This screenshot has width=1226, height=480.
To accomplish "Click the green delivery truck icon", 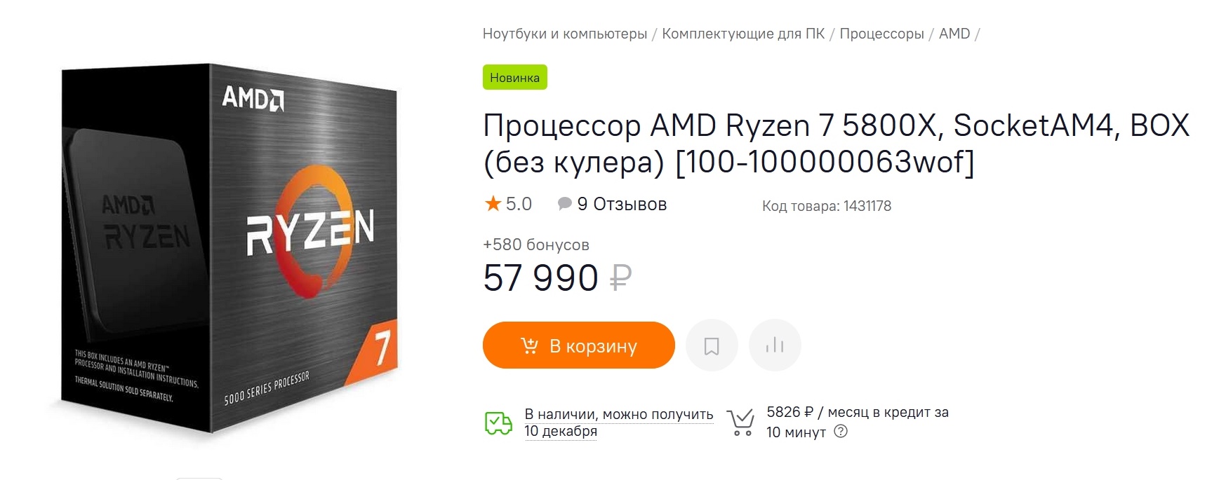I will click(x=498, y=423).
